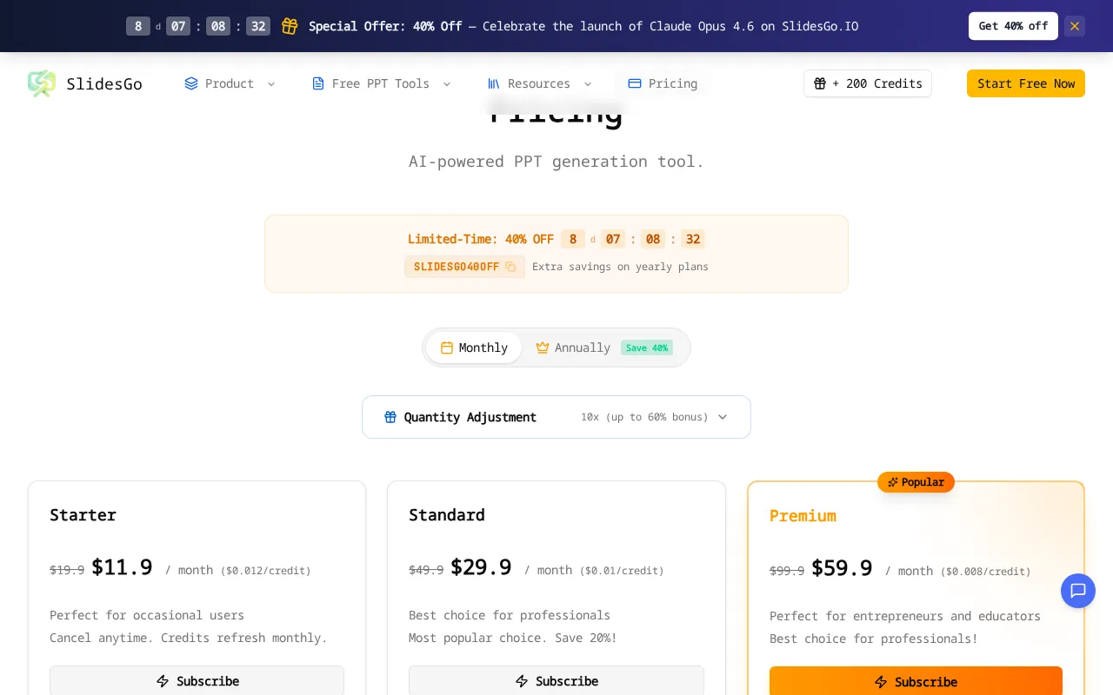Viewport: 1113px width, 695px height.
Task: Click the Pricing card icon in the navbar
Action: click(635, 83)
